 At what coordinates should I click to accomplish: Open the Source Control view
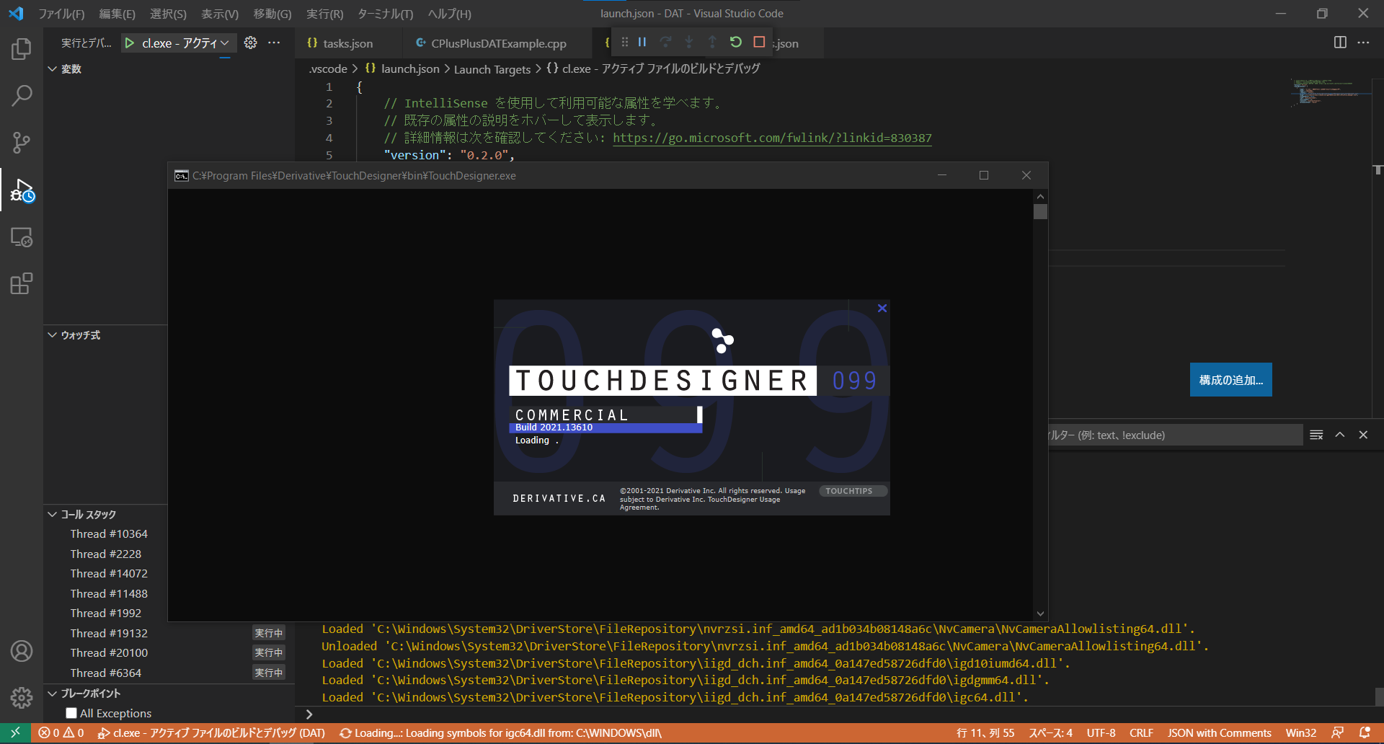point(22,142)
